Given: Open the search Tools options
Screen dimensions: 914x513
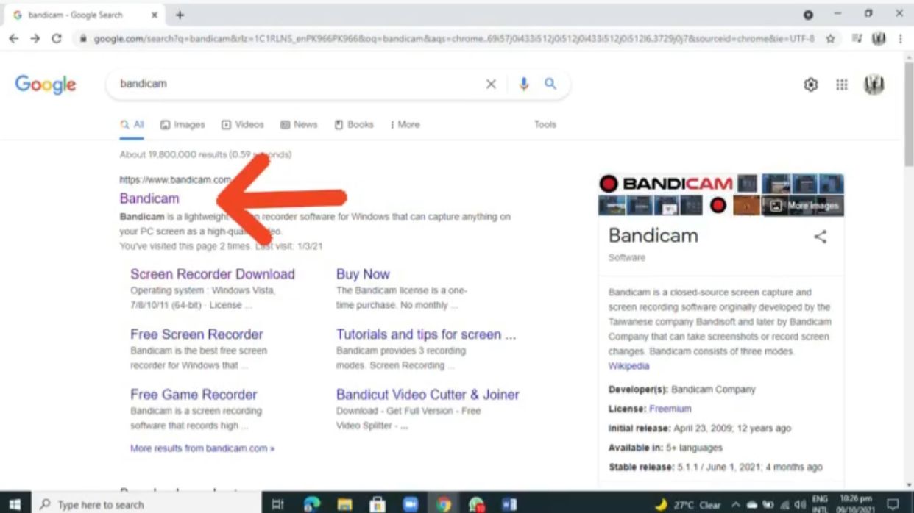Looking at the screenshot, I should click(545, 125).
